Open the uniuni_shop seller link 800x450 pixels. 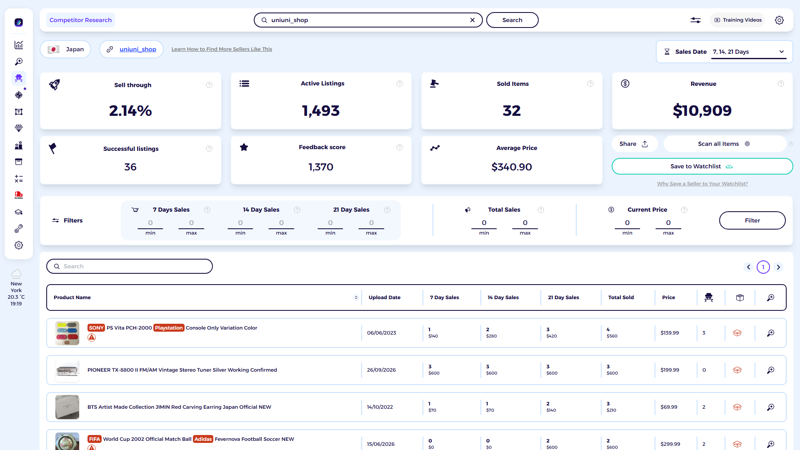point(138,49)
